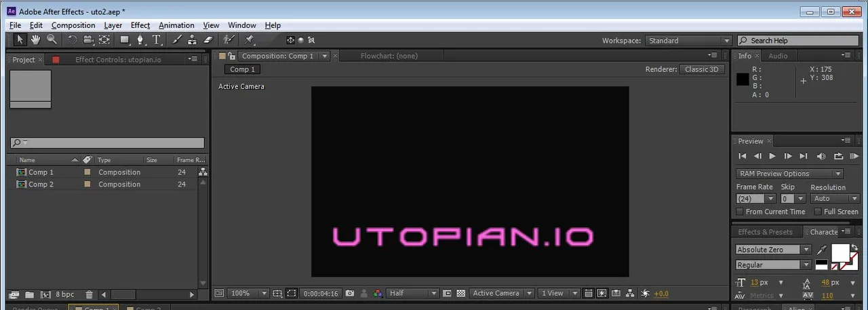868x310 pixels.
Task: Open grid and guide options
Action: [x=277, y=293]
